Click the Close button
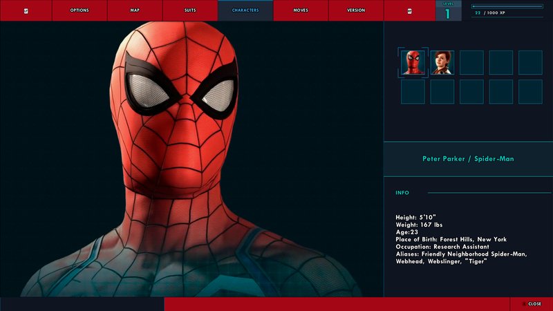The width and height of the screenshot is (553, 311). [x=532, y=303]
